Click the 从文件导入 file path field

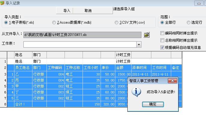pyautogui.click(x=82, y=35)
